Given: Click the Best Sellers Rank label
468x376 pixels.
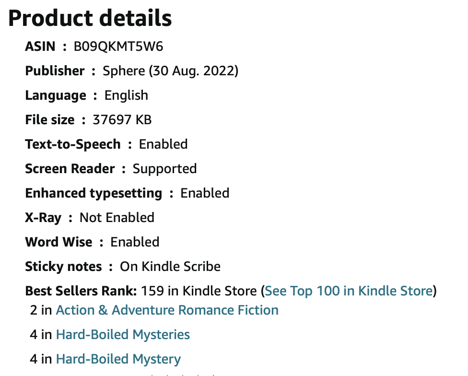Looking at the screenshot, I should tap(81, 291).
